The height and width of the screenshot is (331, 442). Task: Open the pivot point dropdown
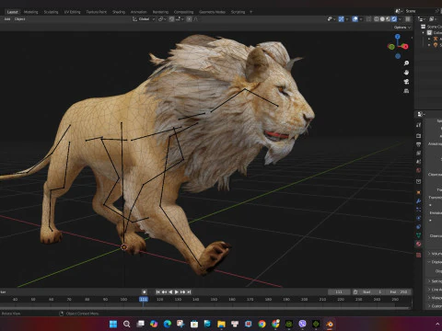pos(162,19)
